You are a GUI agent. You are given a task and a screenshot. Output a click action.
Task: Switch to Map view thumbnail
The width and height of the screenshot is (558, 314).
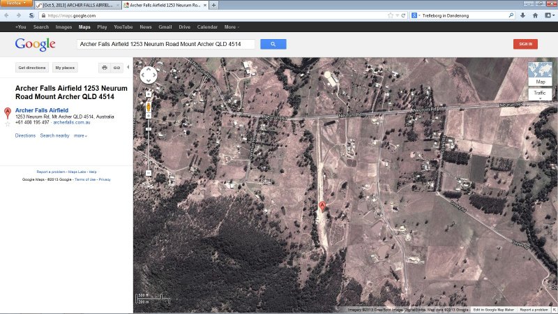(540, 74)
